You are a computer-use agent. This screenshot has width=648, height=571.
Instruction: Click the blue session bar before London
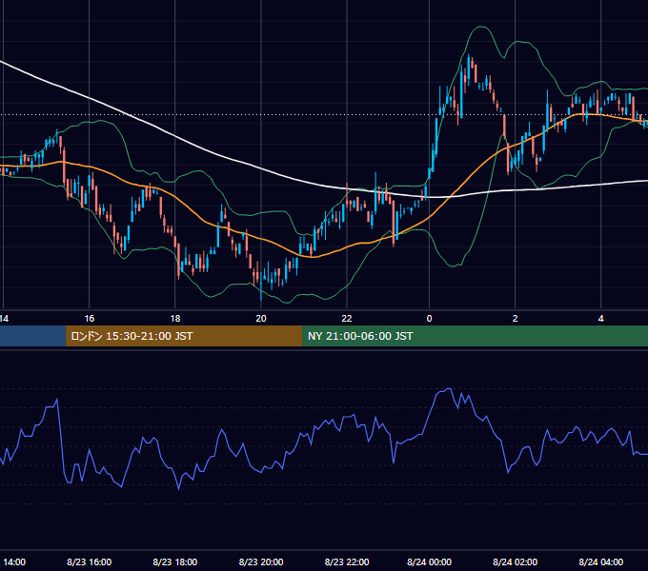click(x=33, y=336)
